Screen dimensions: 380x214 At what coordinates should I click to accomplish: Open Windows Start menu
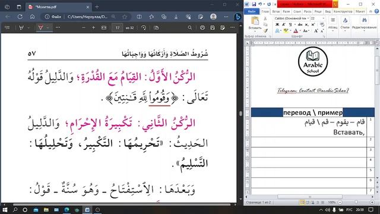click(x=5, y=210)
